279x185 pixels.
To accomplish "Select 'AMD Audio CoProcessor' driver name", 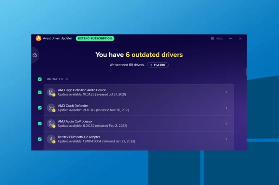I will click(x=75, y=121).
